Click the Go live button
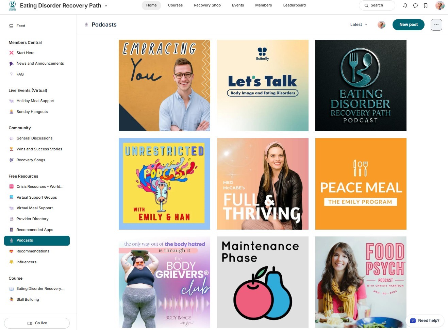This screenshot has height=330, width=448. [37, 323]
